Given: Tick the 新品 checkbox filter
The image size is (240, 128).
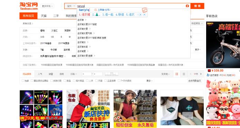Looking at the screenshot, I should click(x=65, y=81).
